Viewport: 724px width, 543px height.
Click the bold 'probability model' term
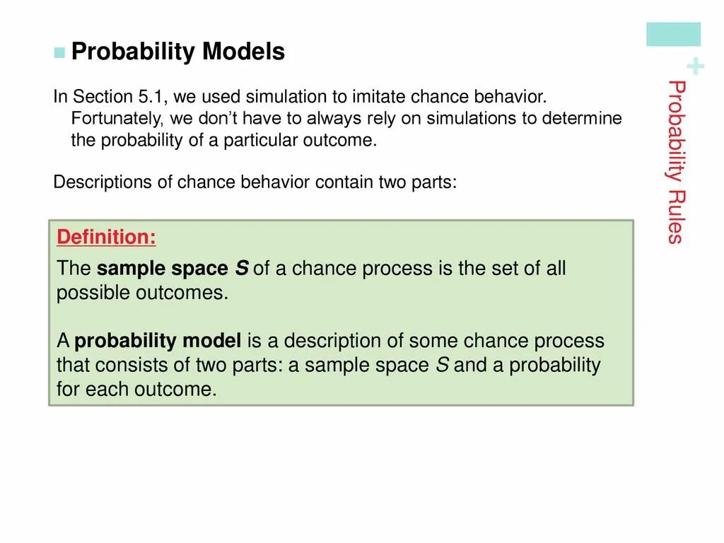pyautogui.click(x=158, y=341)
